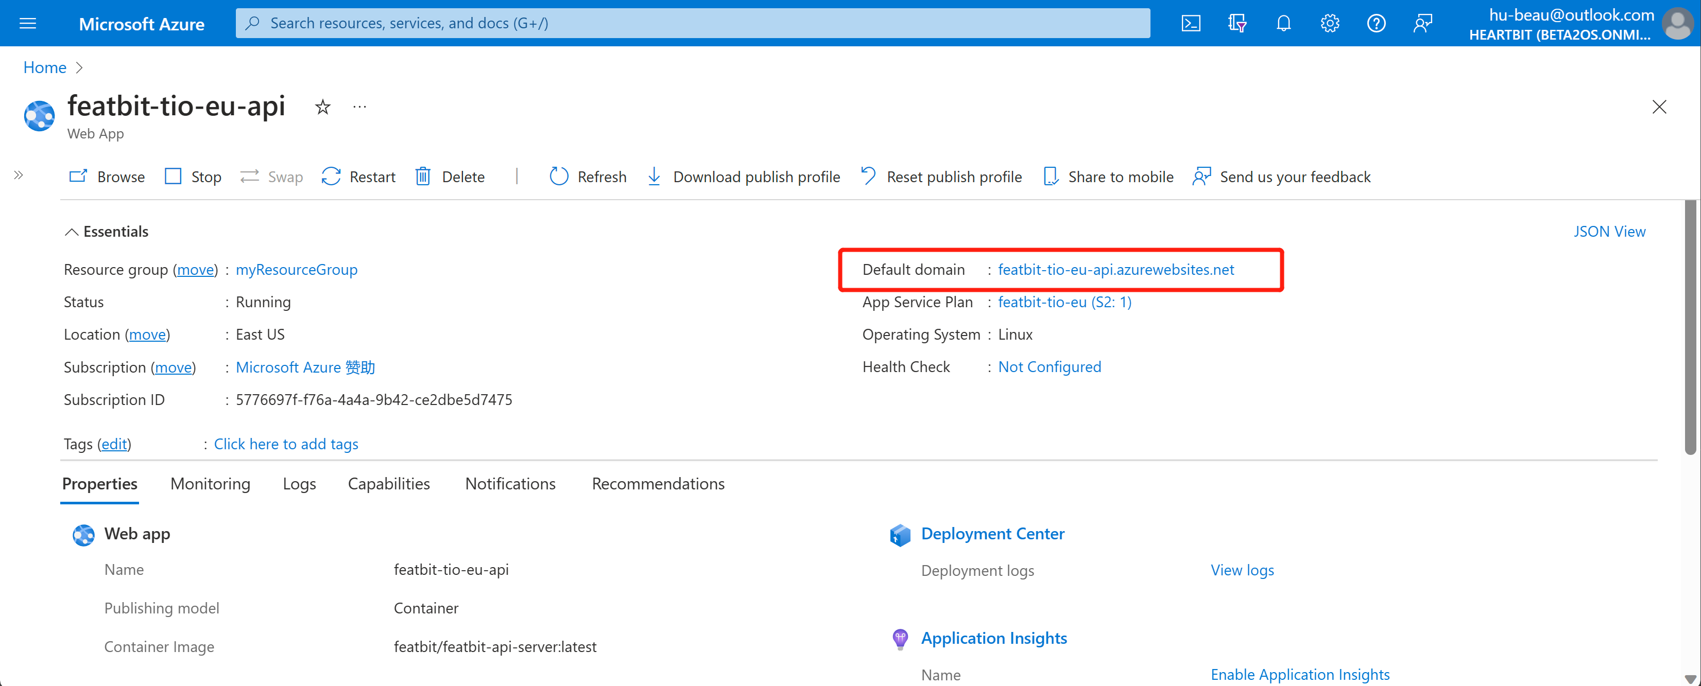Image resolution: width=1701 pixels, height=686 pixels.
Task: Click move link next to Resource group
Action: [x=196, y=270]
